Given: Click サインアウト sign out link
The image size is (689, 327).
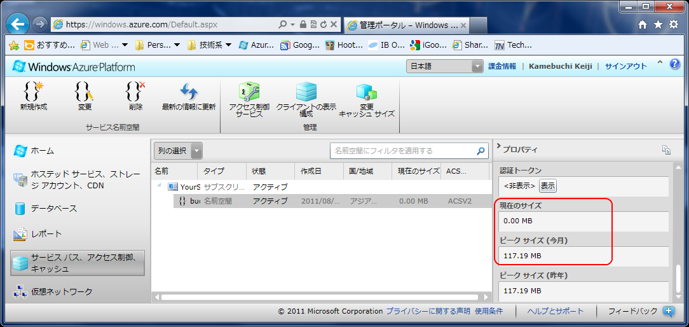Looking at the screenshot, I should pyautogui.click(x=625, y=66).
